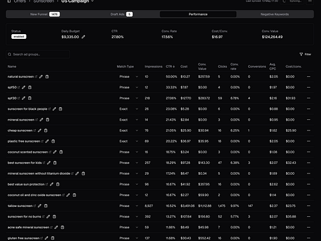321x241 pixels.
Task: Sort by Impressions column header
Action: tap(153, 66)
